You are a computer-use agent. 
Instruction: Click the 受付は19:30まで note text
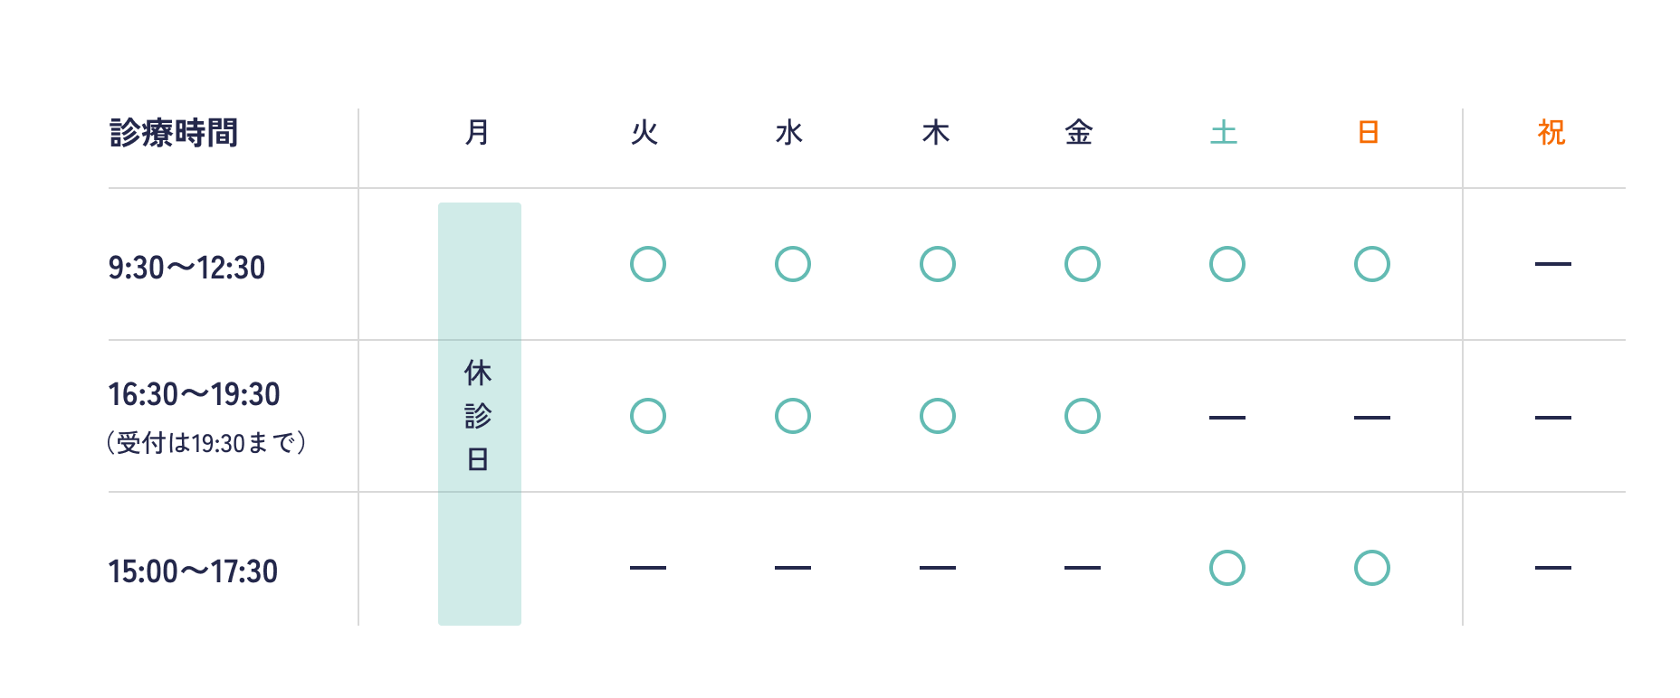click(x=206, y=443)
